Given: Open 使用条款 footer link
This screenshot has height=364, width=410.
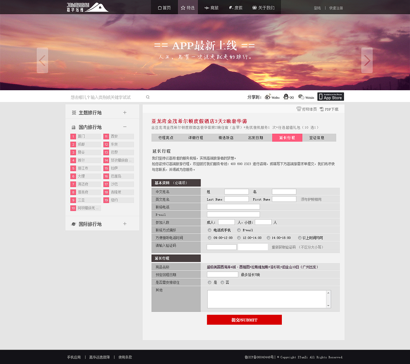Looking at the screenshot, I should click(125, 357).
